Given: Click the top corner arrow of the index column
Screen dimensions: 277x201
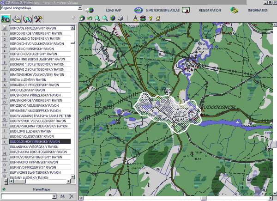Looking at the screenshot, I should coord(5,28).
